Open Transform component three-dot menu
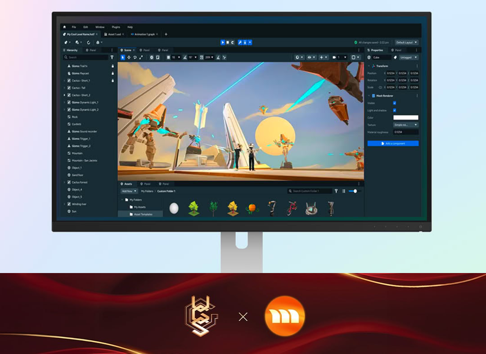Image resolution: width=486 pixels, height=354 pixels. 417,66
